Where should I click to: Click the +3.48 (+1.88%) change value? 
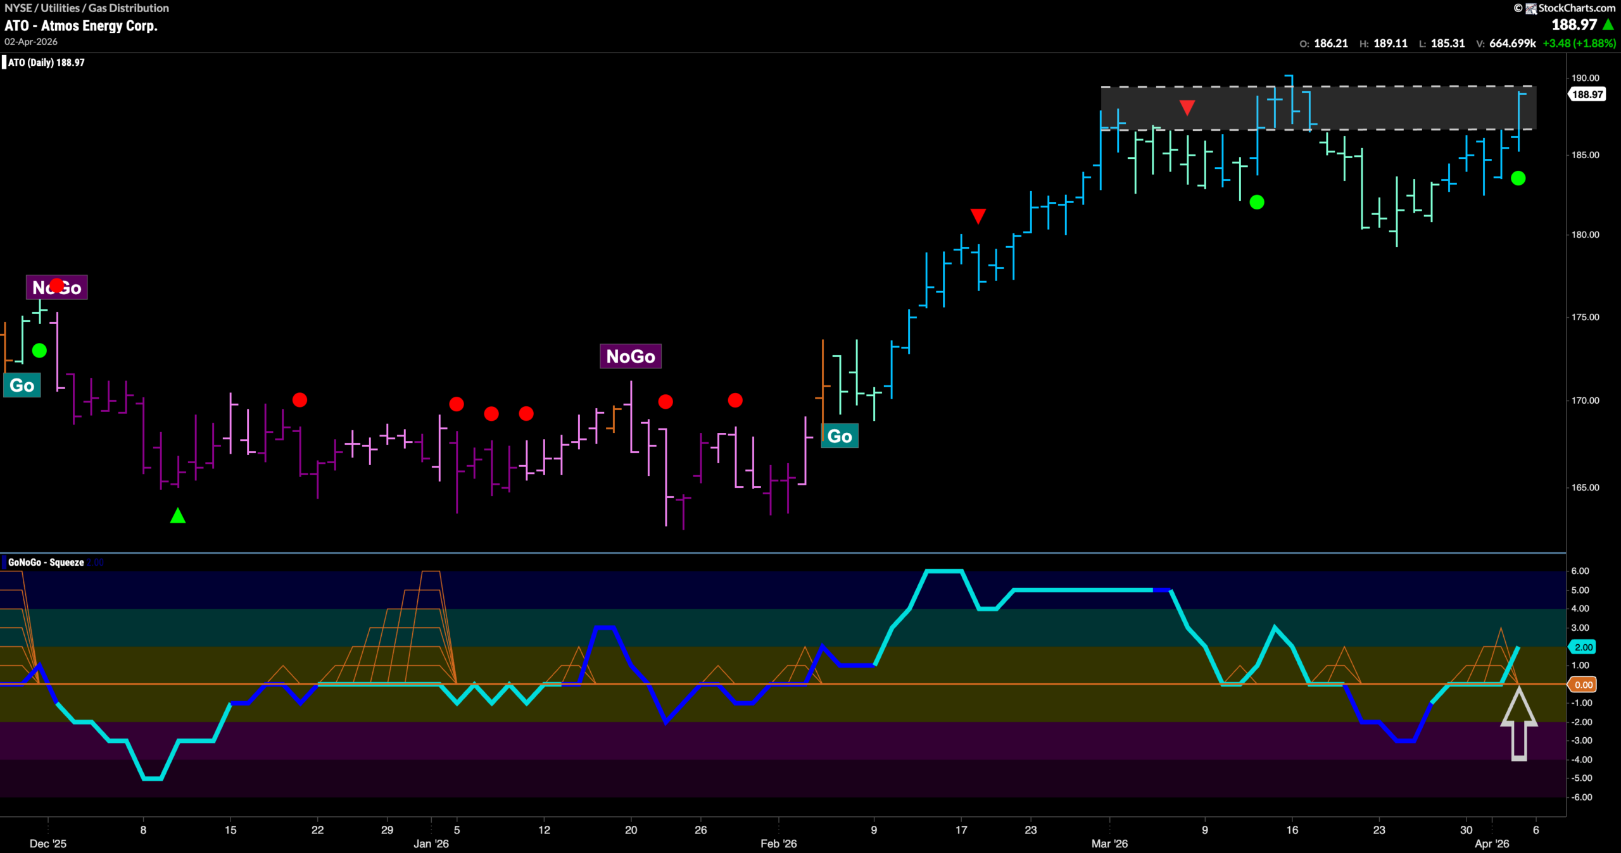(1579, 44)
